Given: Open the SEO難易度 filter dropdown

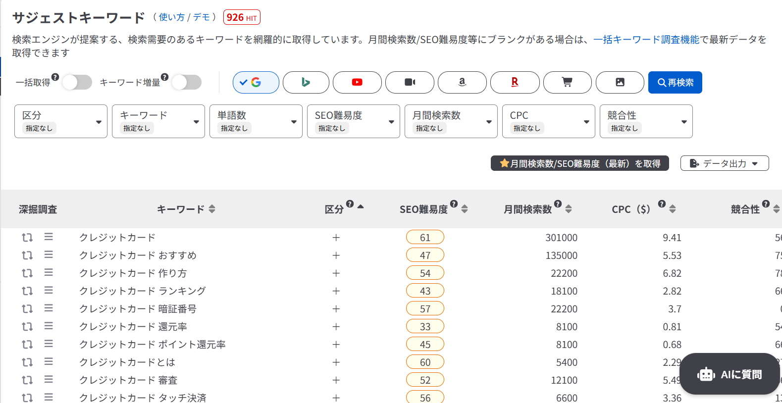Looking at the screenshot, I should [353, 121].
